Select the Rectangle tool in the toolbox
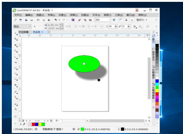Image resolution: width=183 pixels, height=134 pixels. click(15, 68)
